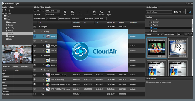Open playlist Properties gear icon

pos(102,12)
